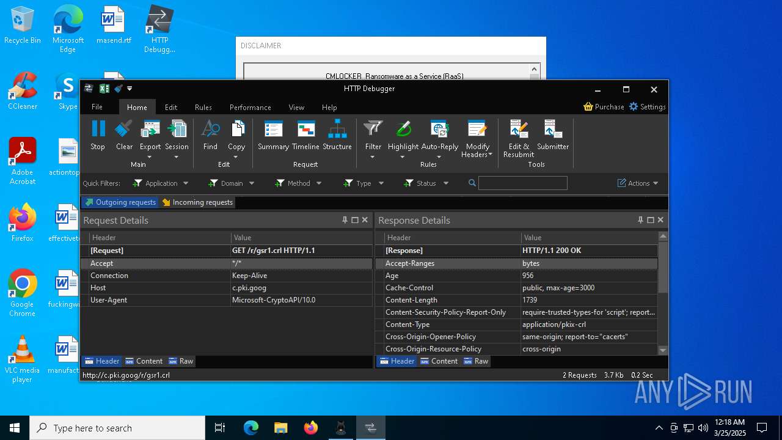Switch to the Rules ribbon tab
Screen dimensions: 782x440
click(203, 107)
